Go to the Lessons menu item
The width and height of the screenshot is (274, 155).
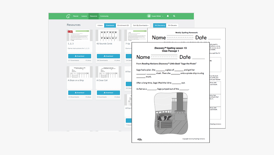tap(84, 16)
